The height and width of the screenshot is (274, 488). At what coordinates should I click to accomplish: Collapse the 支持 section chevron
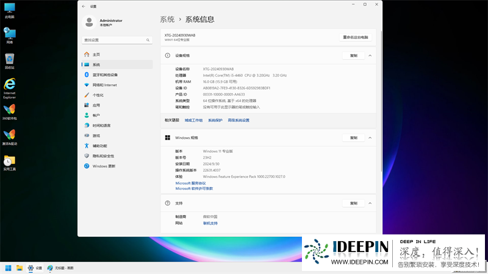pyautogui.click(x=370, y=203)
